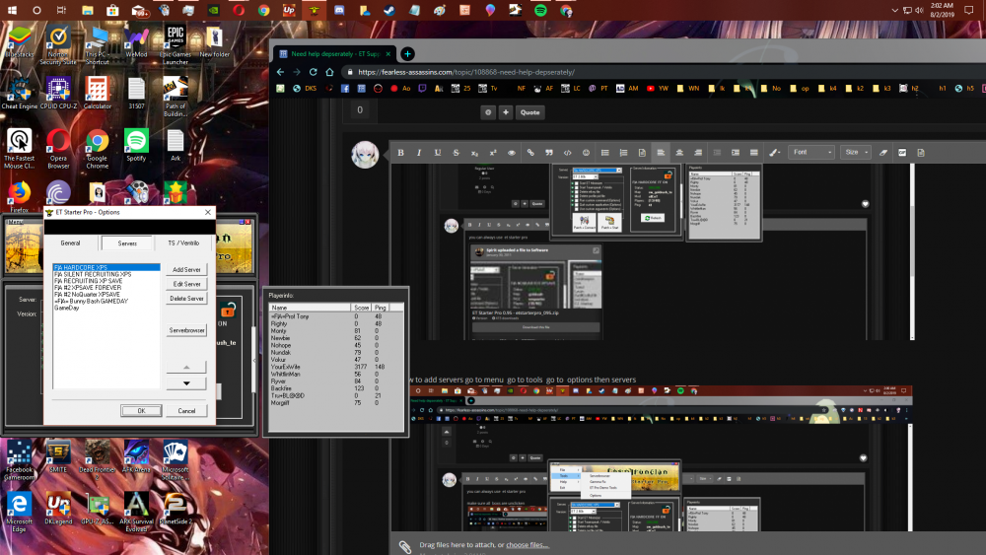Click the GIF insert icon in editor
The image size is (986, 555).
click(x=902, y=153)
